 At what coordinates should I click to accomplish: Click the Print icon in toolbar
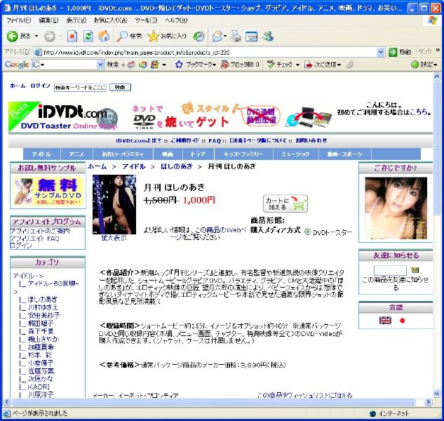click(236, 36)
